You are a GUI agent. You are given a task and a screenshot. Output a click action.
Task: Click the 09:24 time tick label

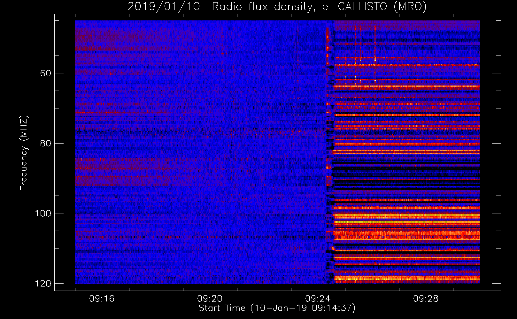click(x=318, y=299)
